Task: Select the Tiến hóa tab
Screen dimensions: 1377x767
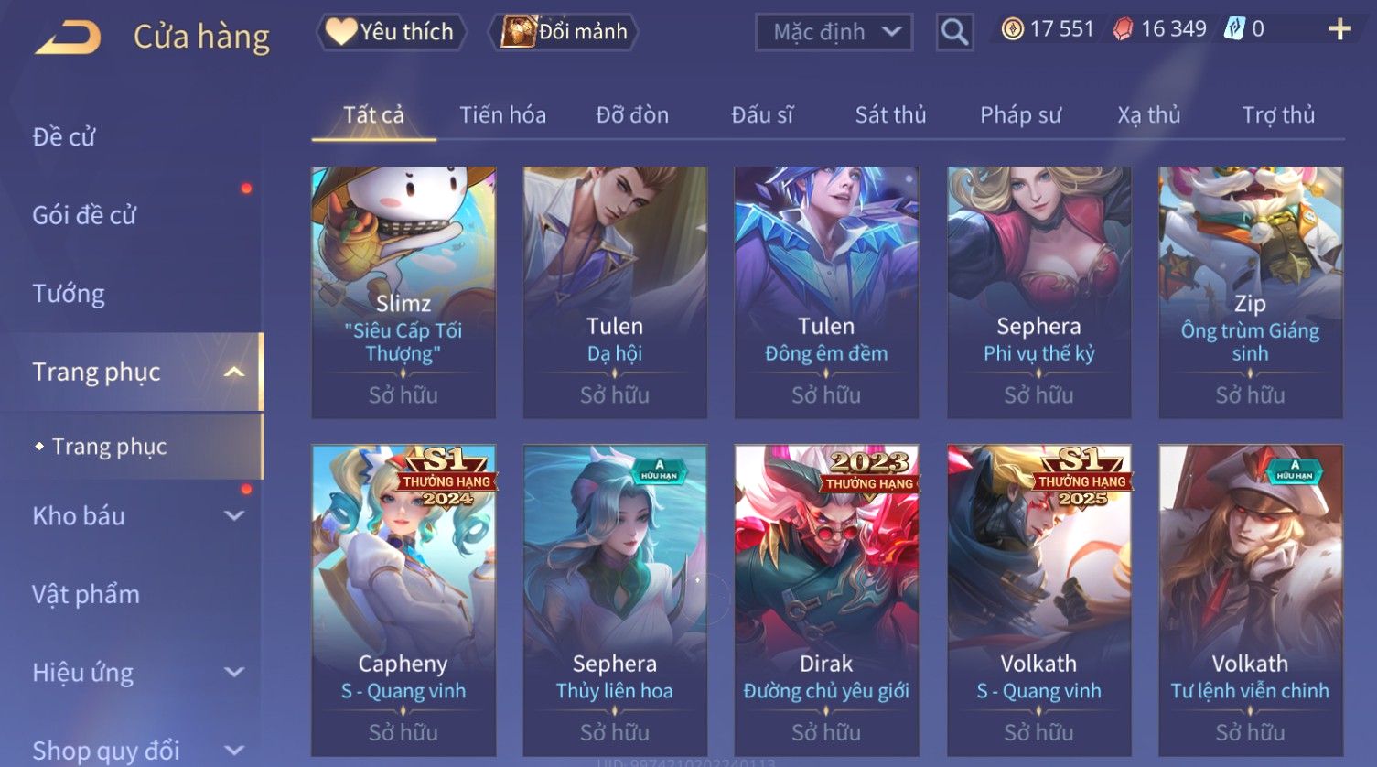Action: tap(502, 115)
